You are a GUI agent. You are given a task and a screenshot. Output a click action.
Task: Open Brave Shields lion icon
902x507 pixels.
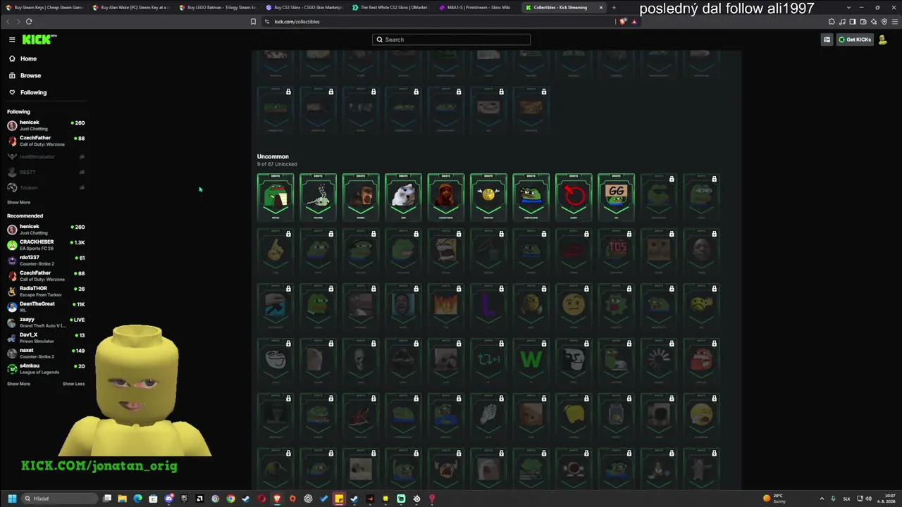coord(623,22)
